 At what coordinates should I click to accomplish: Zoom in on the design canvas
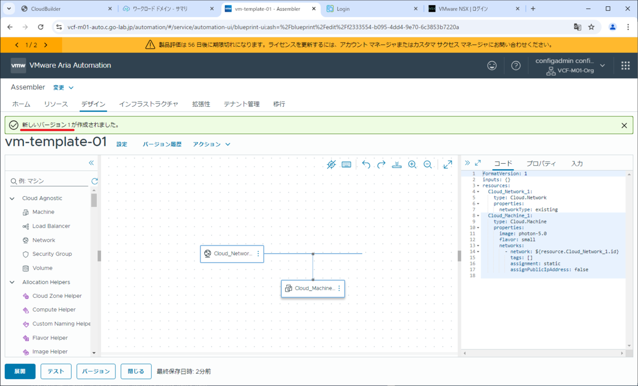(x=412, y=165)
